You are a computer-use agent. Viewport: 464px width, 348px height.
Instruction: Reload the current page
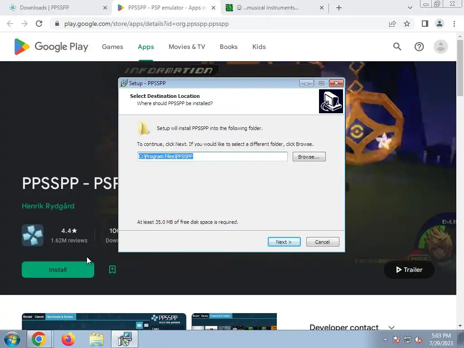click(39, 24)
